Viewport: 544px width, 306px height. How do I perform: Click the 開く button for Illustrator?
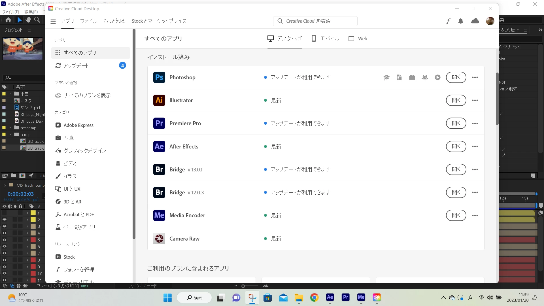(456, 100)
